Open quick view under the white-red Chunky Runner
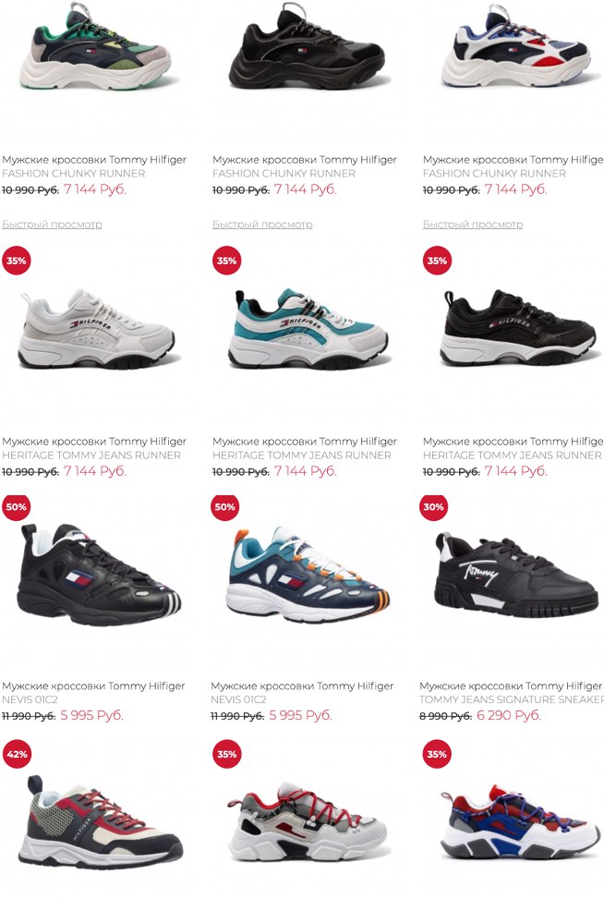The height and width of the screenshot is (898, 604). point(473,224)
